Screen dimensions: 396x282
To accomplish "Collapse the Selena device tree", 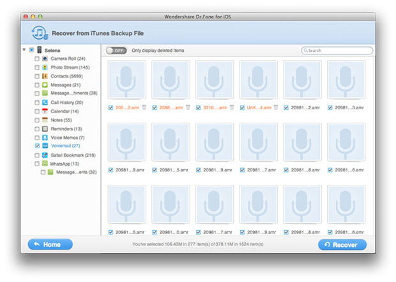I will coord(24,50).
